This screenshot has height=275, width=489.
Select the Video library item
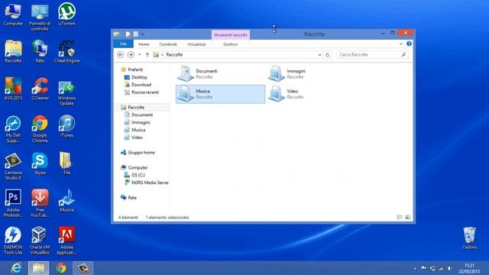pos(311,94)
